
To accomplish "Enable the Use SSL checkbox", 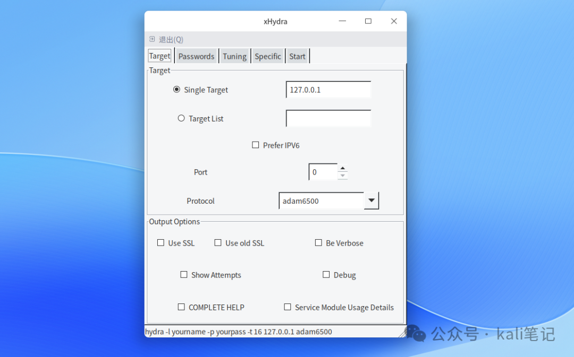I will point(161,242).
